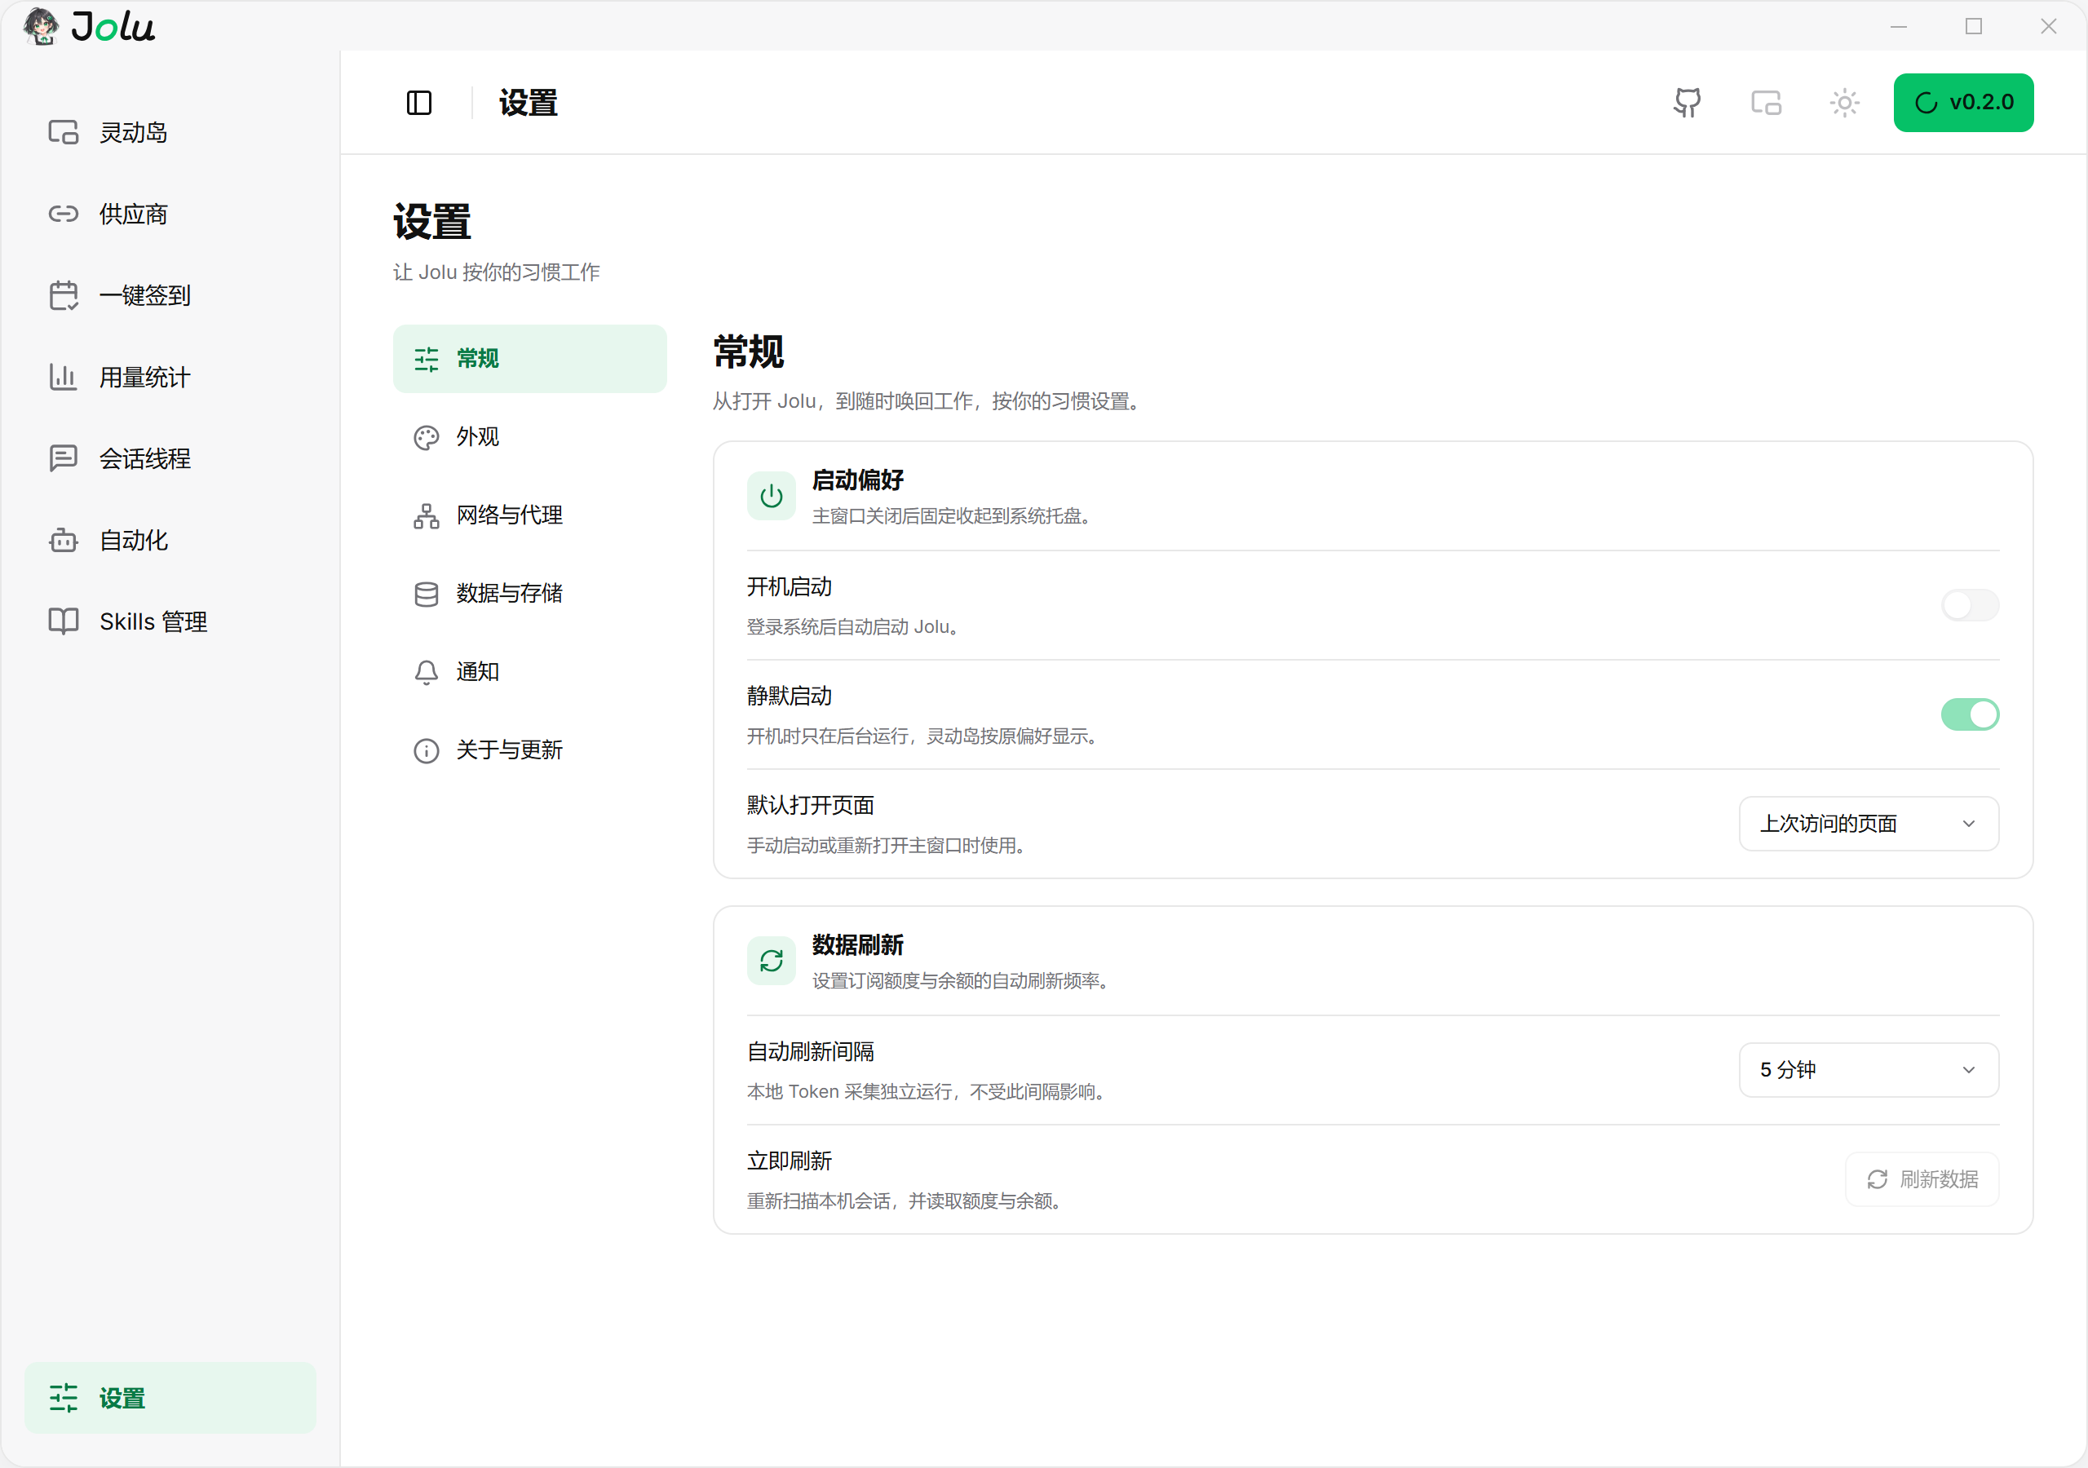Open 数据与存储 settings tab
Viewport: 2088px width, 1468px height.
(x=529, y=594)
